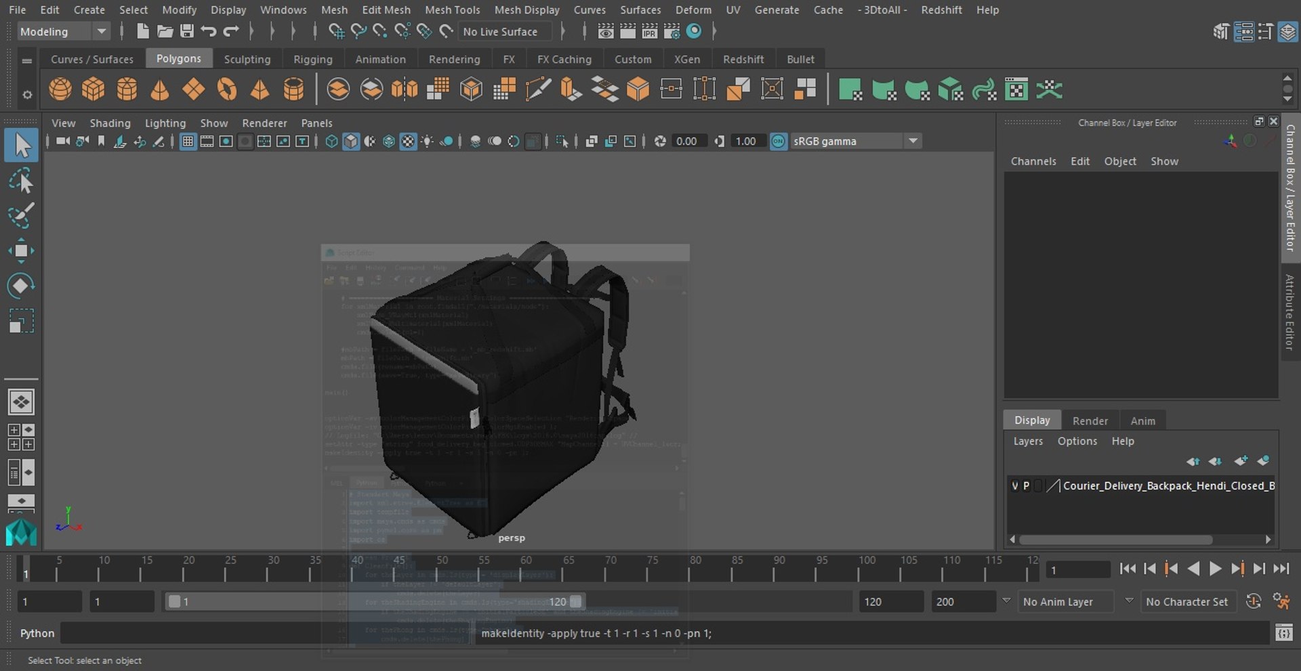
Task: Toggle smooth shade all in the viewport
Action: point(351,141)
